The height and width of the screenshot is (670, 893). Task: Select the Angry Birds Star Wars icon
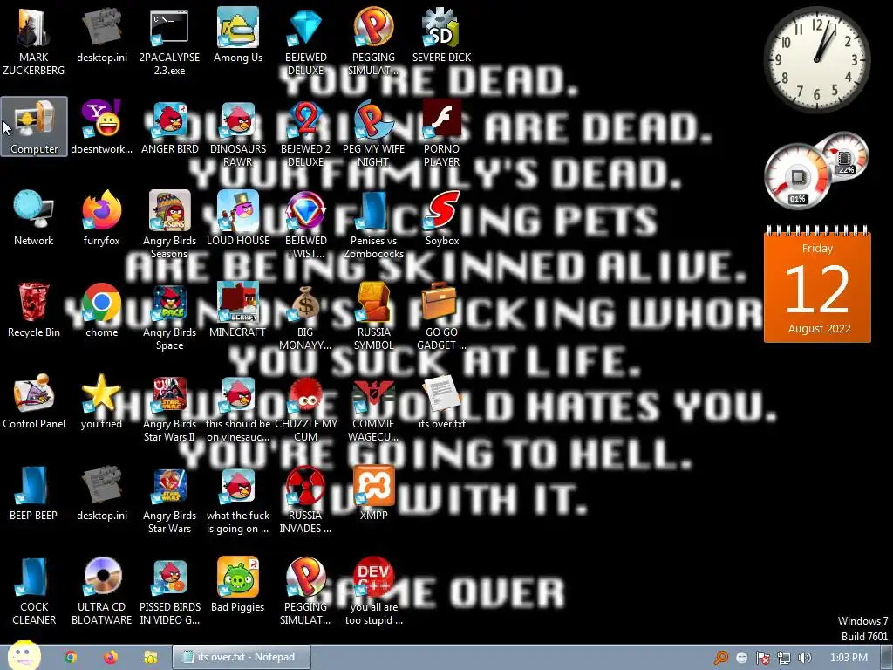pos(170,500)
